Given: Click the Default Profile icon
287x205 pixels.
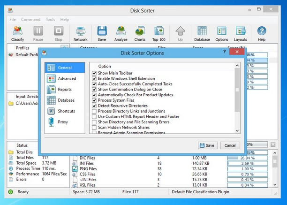Looking at the screenshot, I should pos(11,55).
